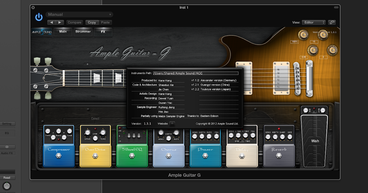Adjust the Reverb WIDTH knob

pos(275,137)
